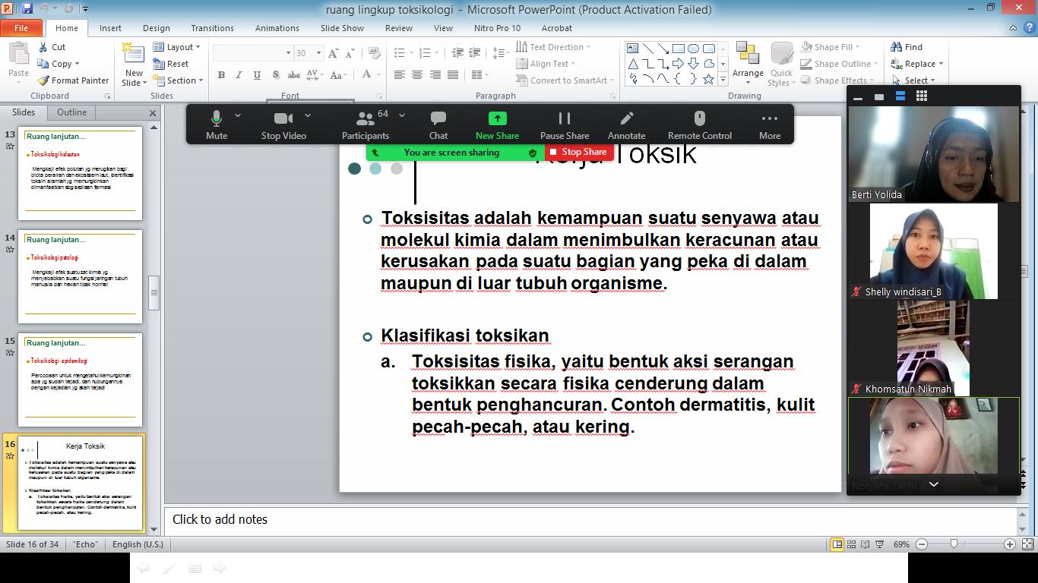Viewport: 1038px width, 583px height.
Task: Open the Outline pane tab
Action: click(72, 112)
